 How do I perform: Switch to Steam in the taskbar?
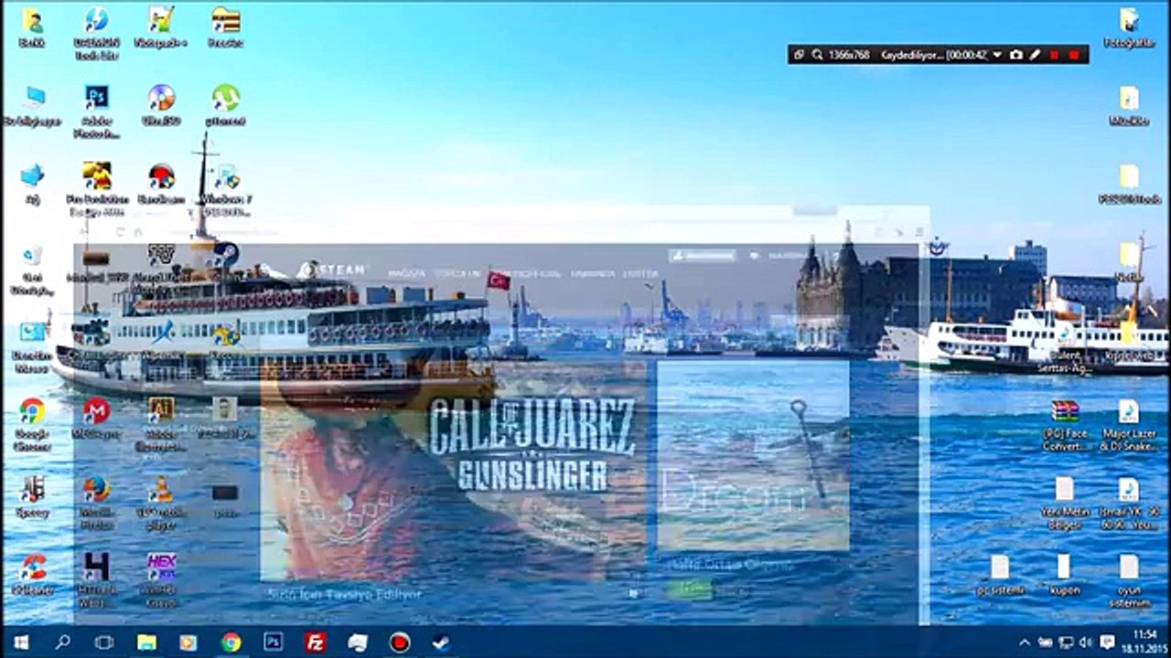(441, 642)
